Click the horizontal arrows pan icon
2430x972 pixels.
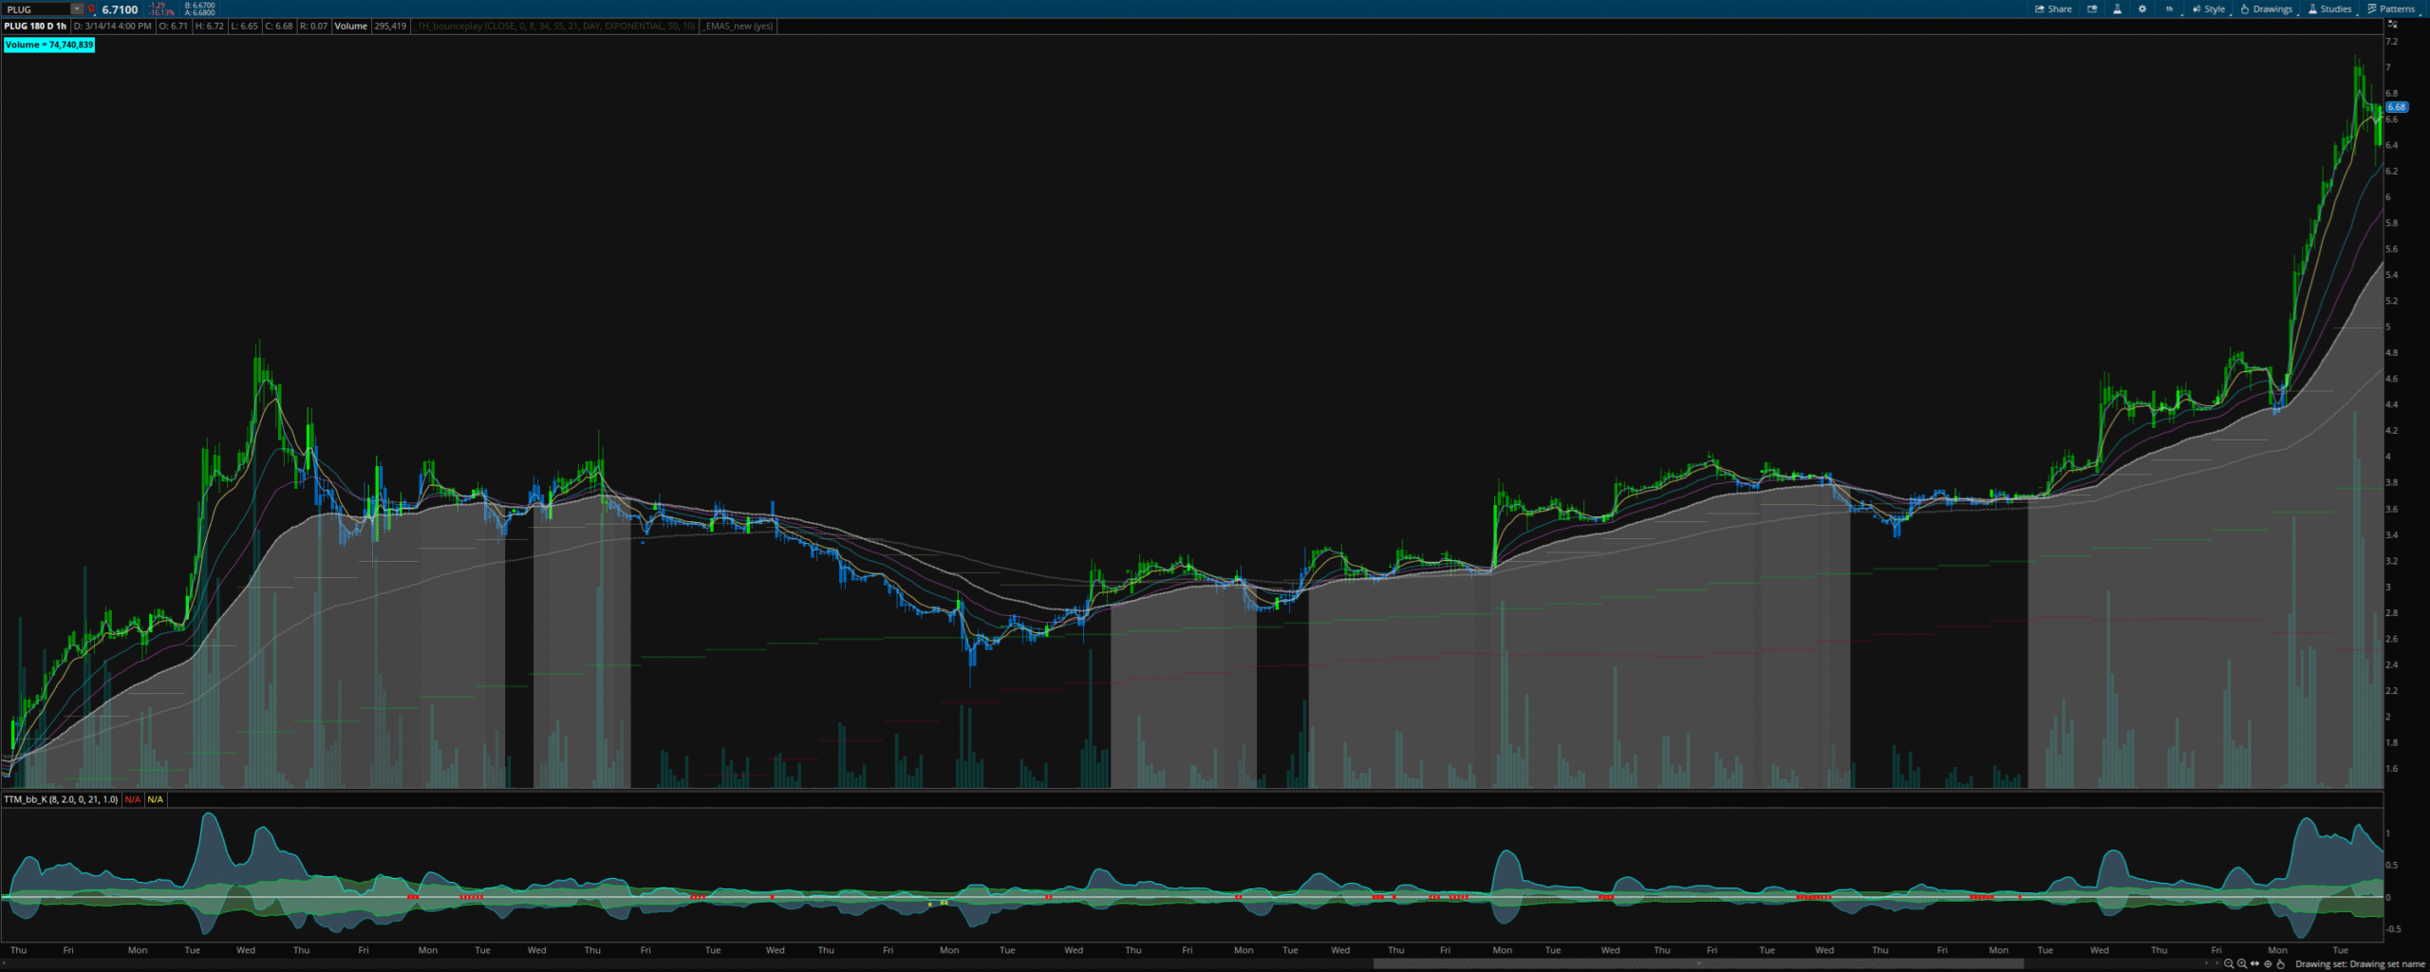pos(2255,964)
